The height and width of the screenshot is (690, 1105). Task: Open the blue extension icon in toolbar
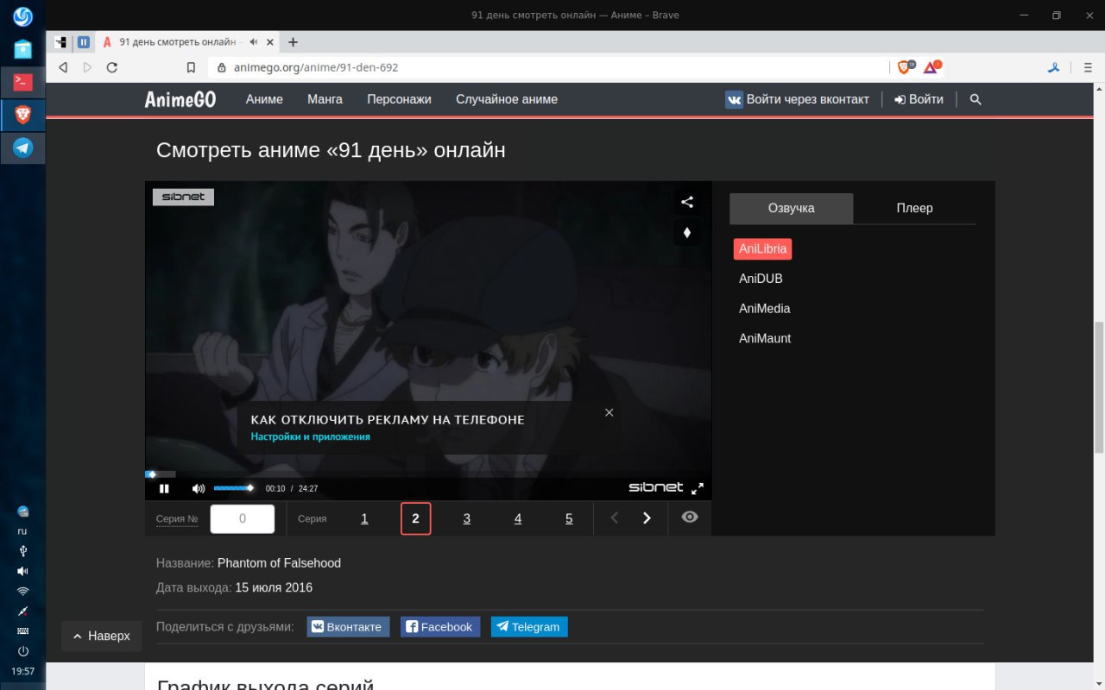pos(1054,67)
